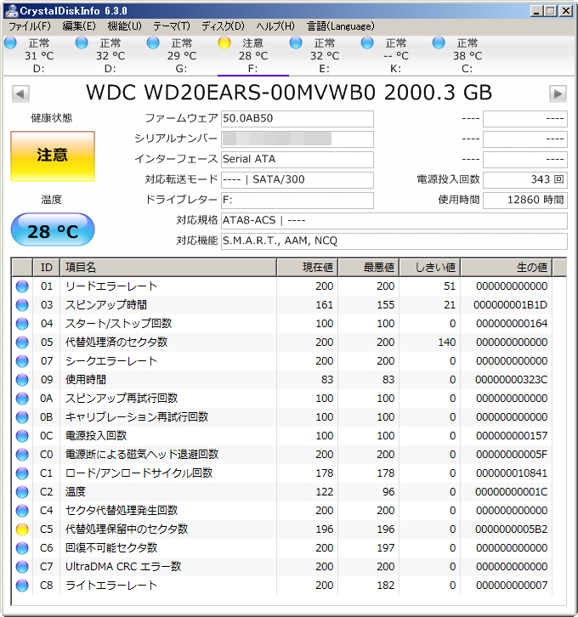Screen dimensions: 578x617
Task: Click blue status icon for スピンアップ再試行回数
Action: tap(22, 399)
